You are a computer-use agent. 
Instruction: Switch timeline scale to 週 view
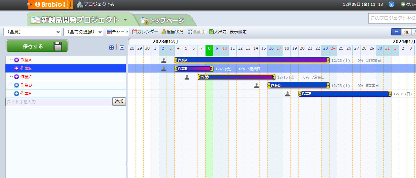pyautogui.click(x=406, y=32)
